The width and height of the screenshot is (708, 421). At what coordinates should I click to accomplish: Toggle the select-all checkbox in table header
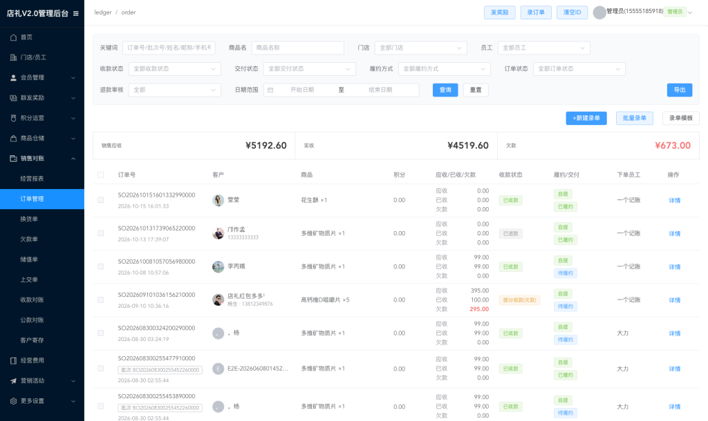[x=101, y=175]
